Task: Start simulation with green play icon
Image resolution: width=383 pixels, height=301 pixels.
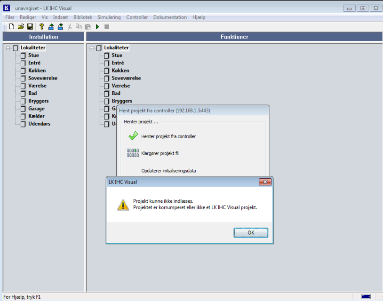Action: pos(97,27)
